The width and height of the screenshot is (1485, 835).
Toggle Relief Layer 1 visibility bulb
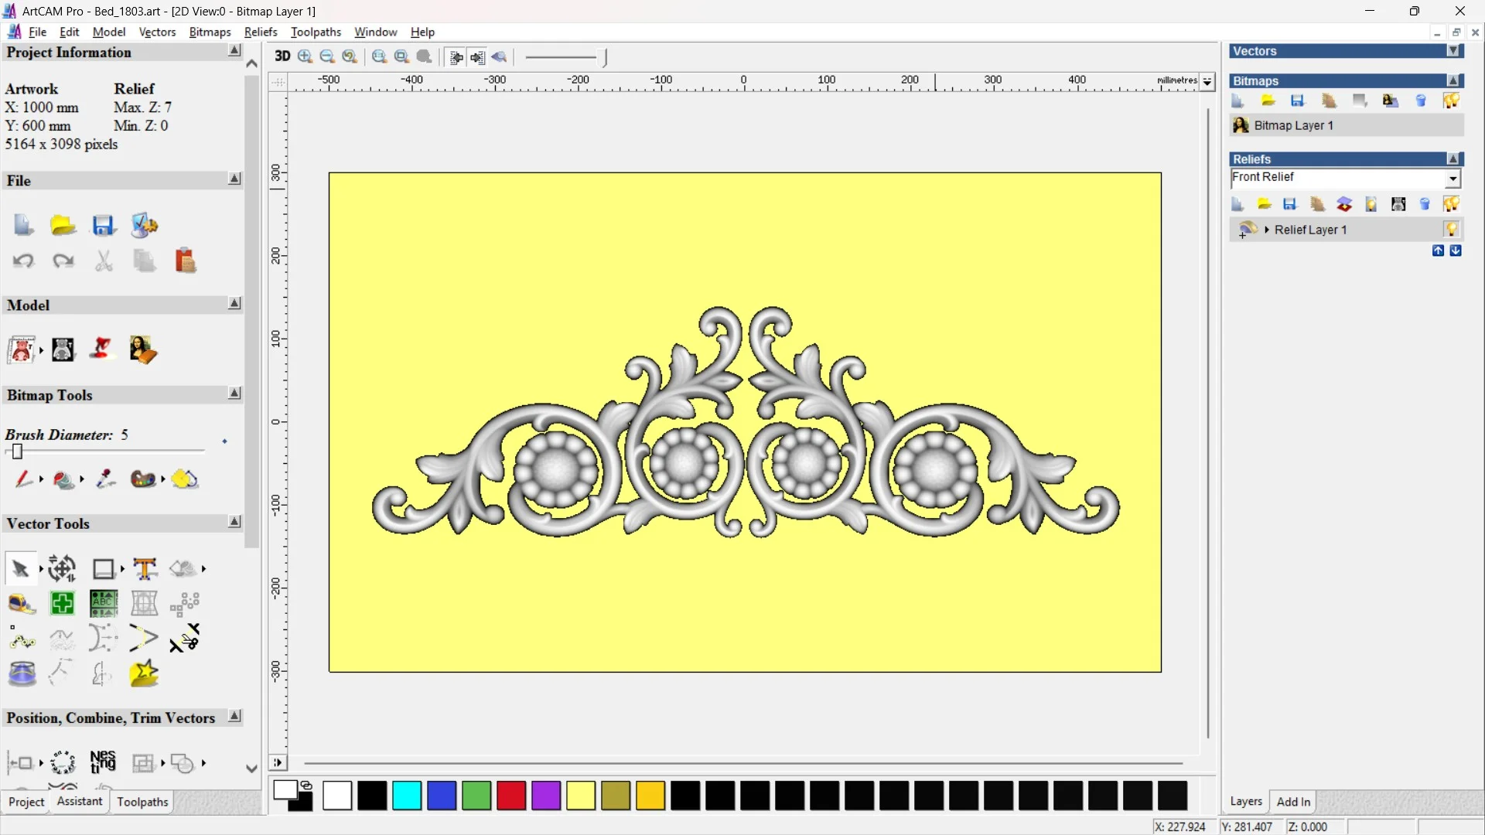[x=1451, y=230]
